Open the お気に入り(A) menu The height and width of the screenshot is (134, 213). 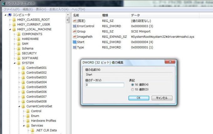pos(59,9)
